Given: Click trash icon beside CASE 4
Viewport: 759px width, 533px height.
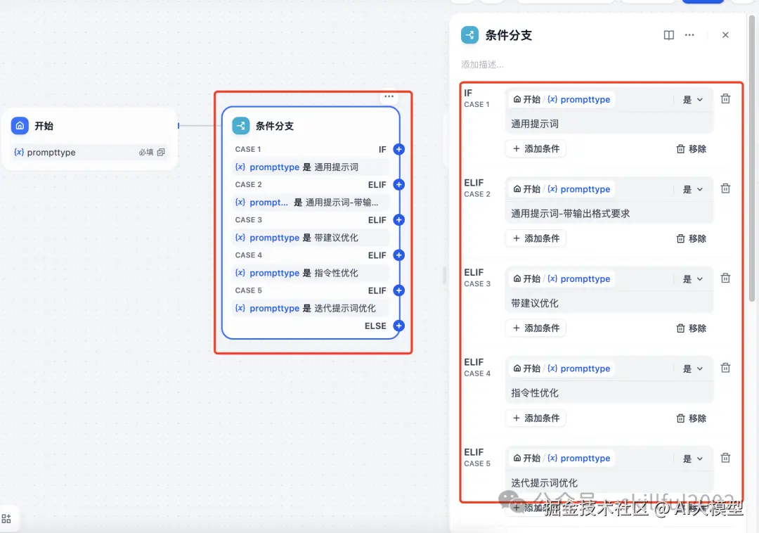Looking at the screenshot, I should 725,367.
